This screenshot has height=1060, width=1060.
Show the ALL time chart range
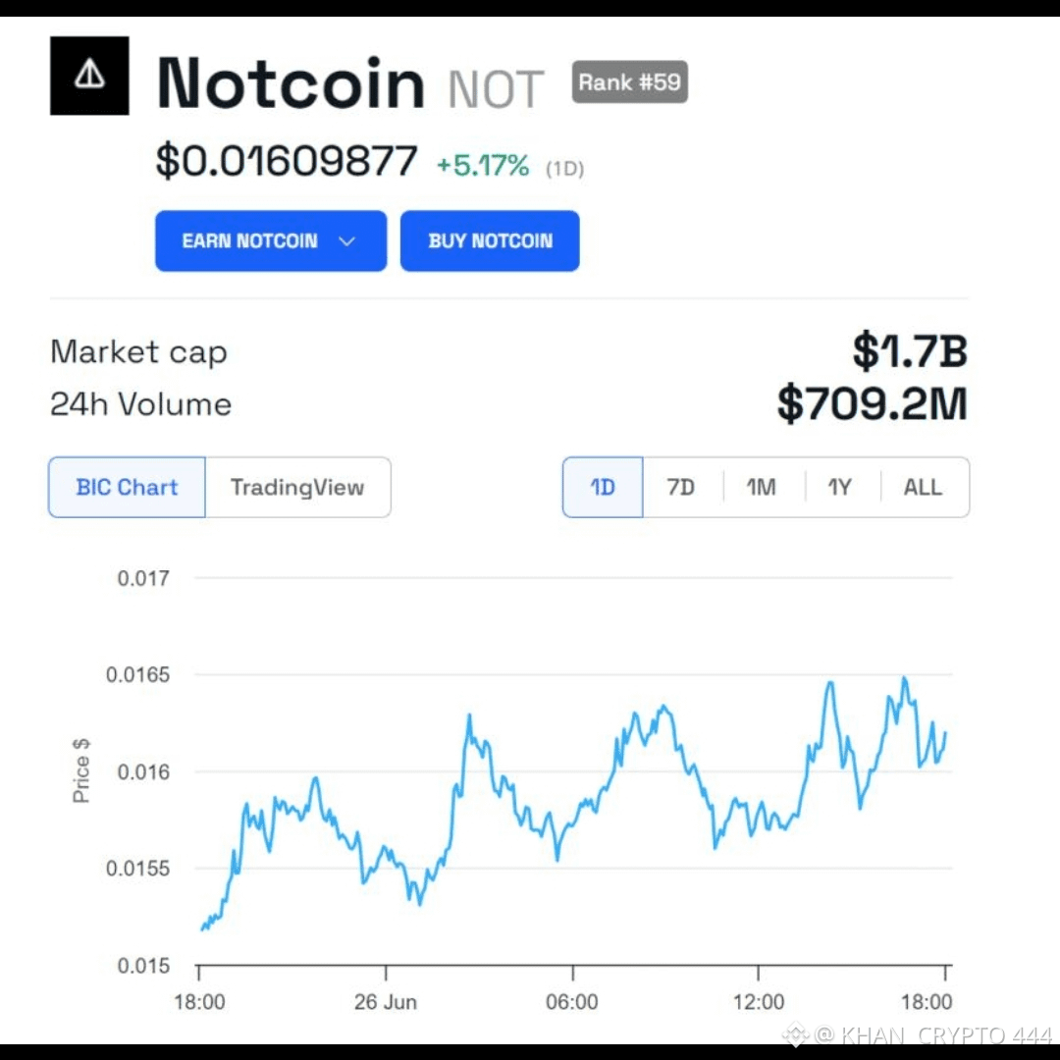click(x=923, y=488)
